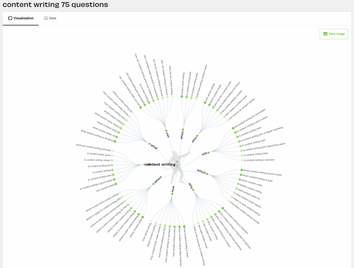354x268 pixels.
Task: Click the list icon beside Data
Action: (46, 18)
